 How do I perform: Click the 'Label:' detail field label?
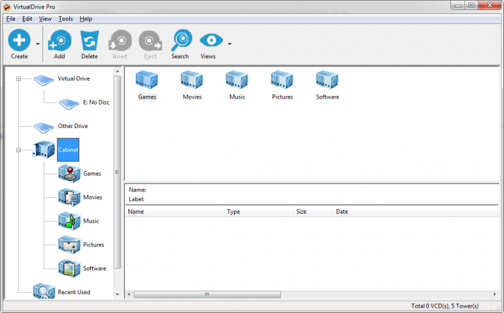click(136, 199)
